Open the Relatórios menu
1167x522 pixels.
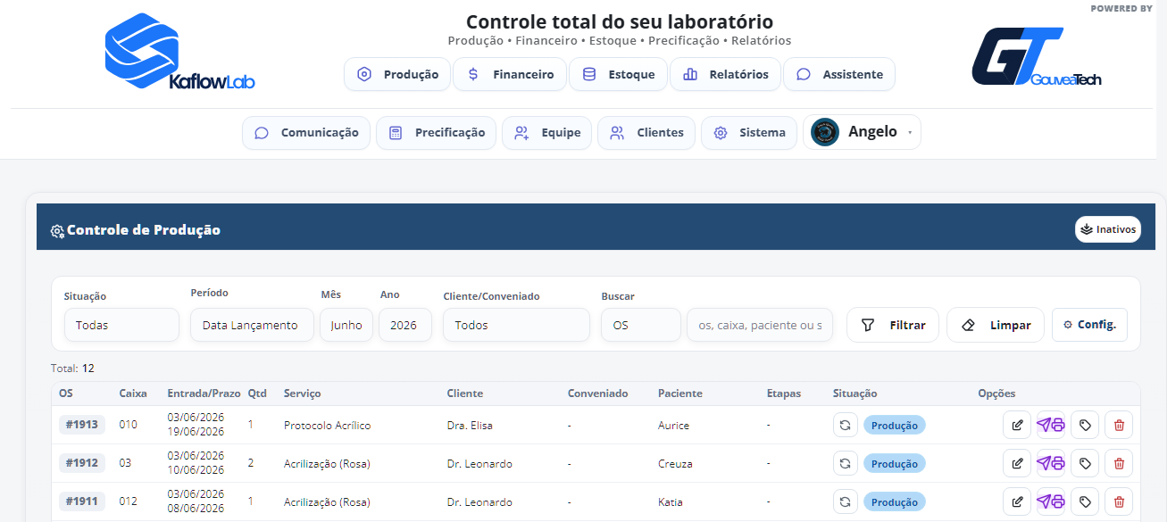click(x=725, y=74)
